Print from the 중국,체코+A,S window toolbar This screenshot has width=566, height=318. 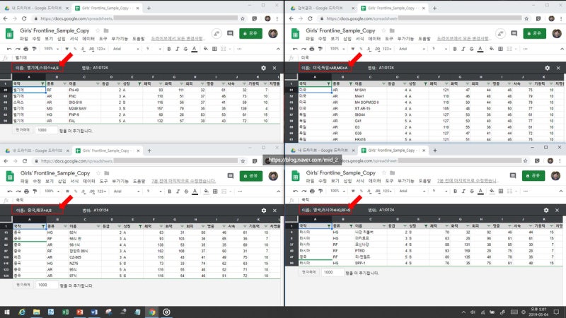point(26,191)
